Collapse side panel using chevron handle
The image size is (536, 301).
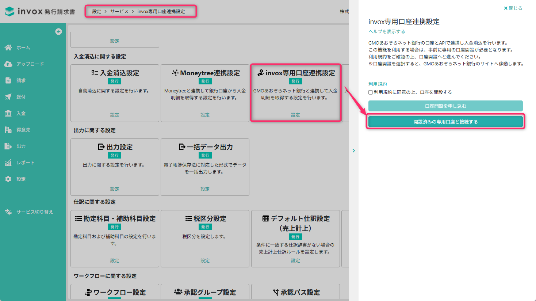click(x=353, y=150)
